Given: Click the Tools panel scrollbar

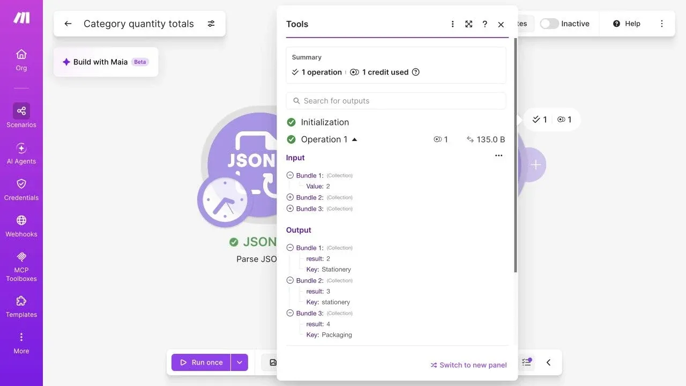Looking at the screenshot, I should 516,155.
